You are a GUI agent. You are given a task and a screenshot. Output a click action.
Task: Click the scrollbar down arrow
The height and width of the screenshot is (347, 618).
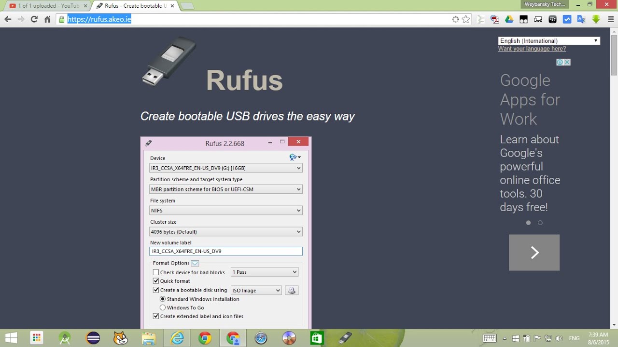614,325
